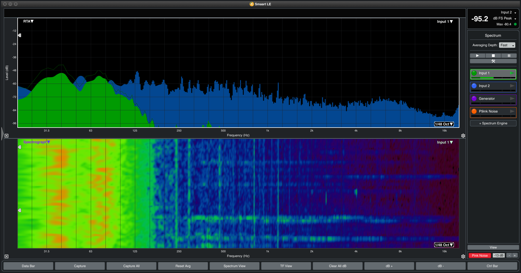The image size is (521, 273).
Task: Decrease generator level with minus button
Action: tap(509, 256)
